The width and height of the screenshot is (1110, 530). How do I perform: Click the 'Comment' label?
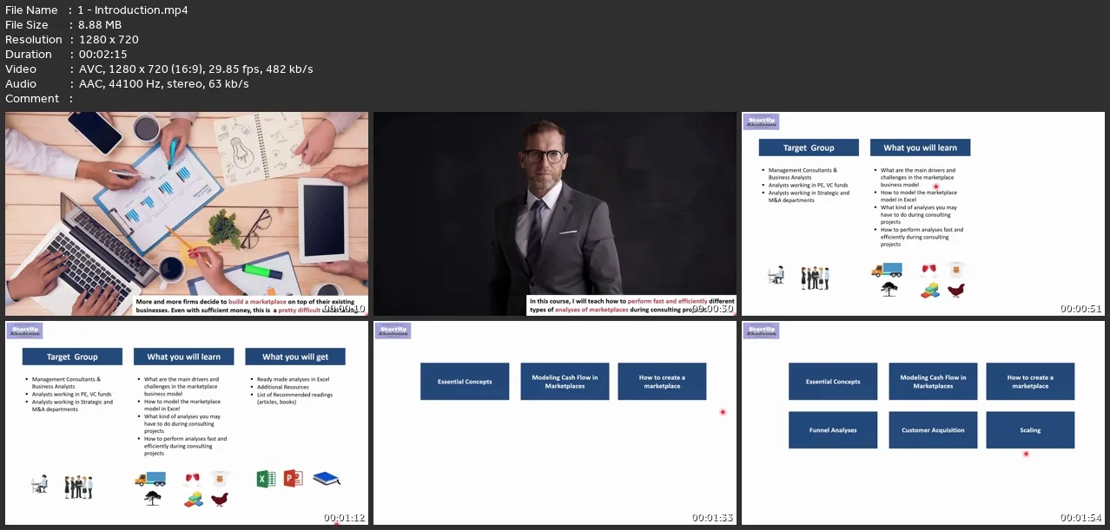click(x=32, y=99)
